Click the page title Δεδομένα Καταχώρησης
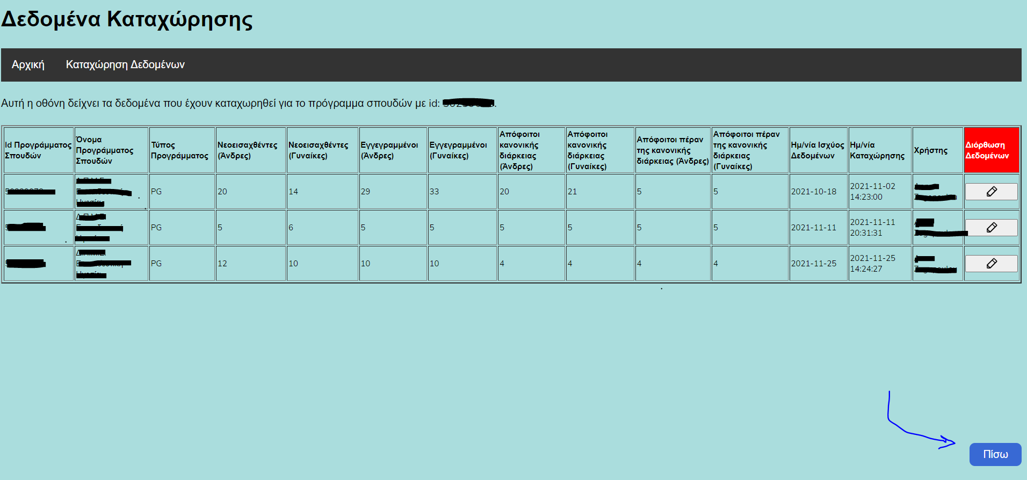1027x480 pixels. [x=127, y=19]
